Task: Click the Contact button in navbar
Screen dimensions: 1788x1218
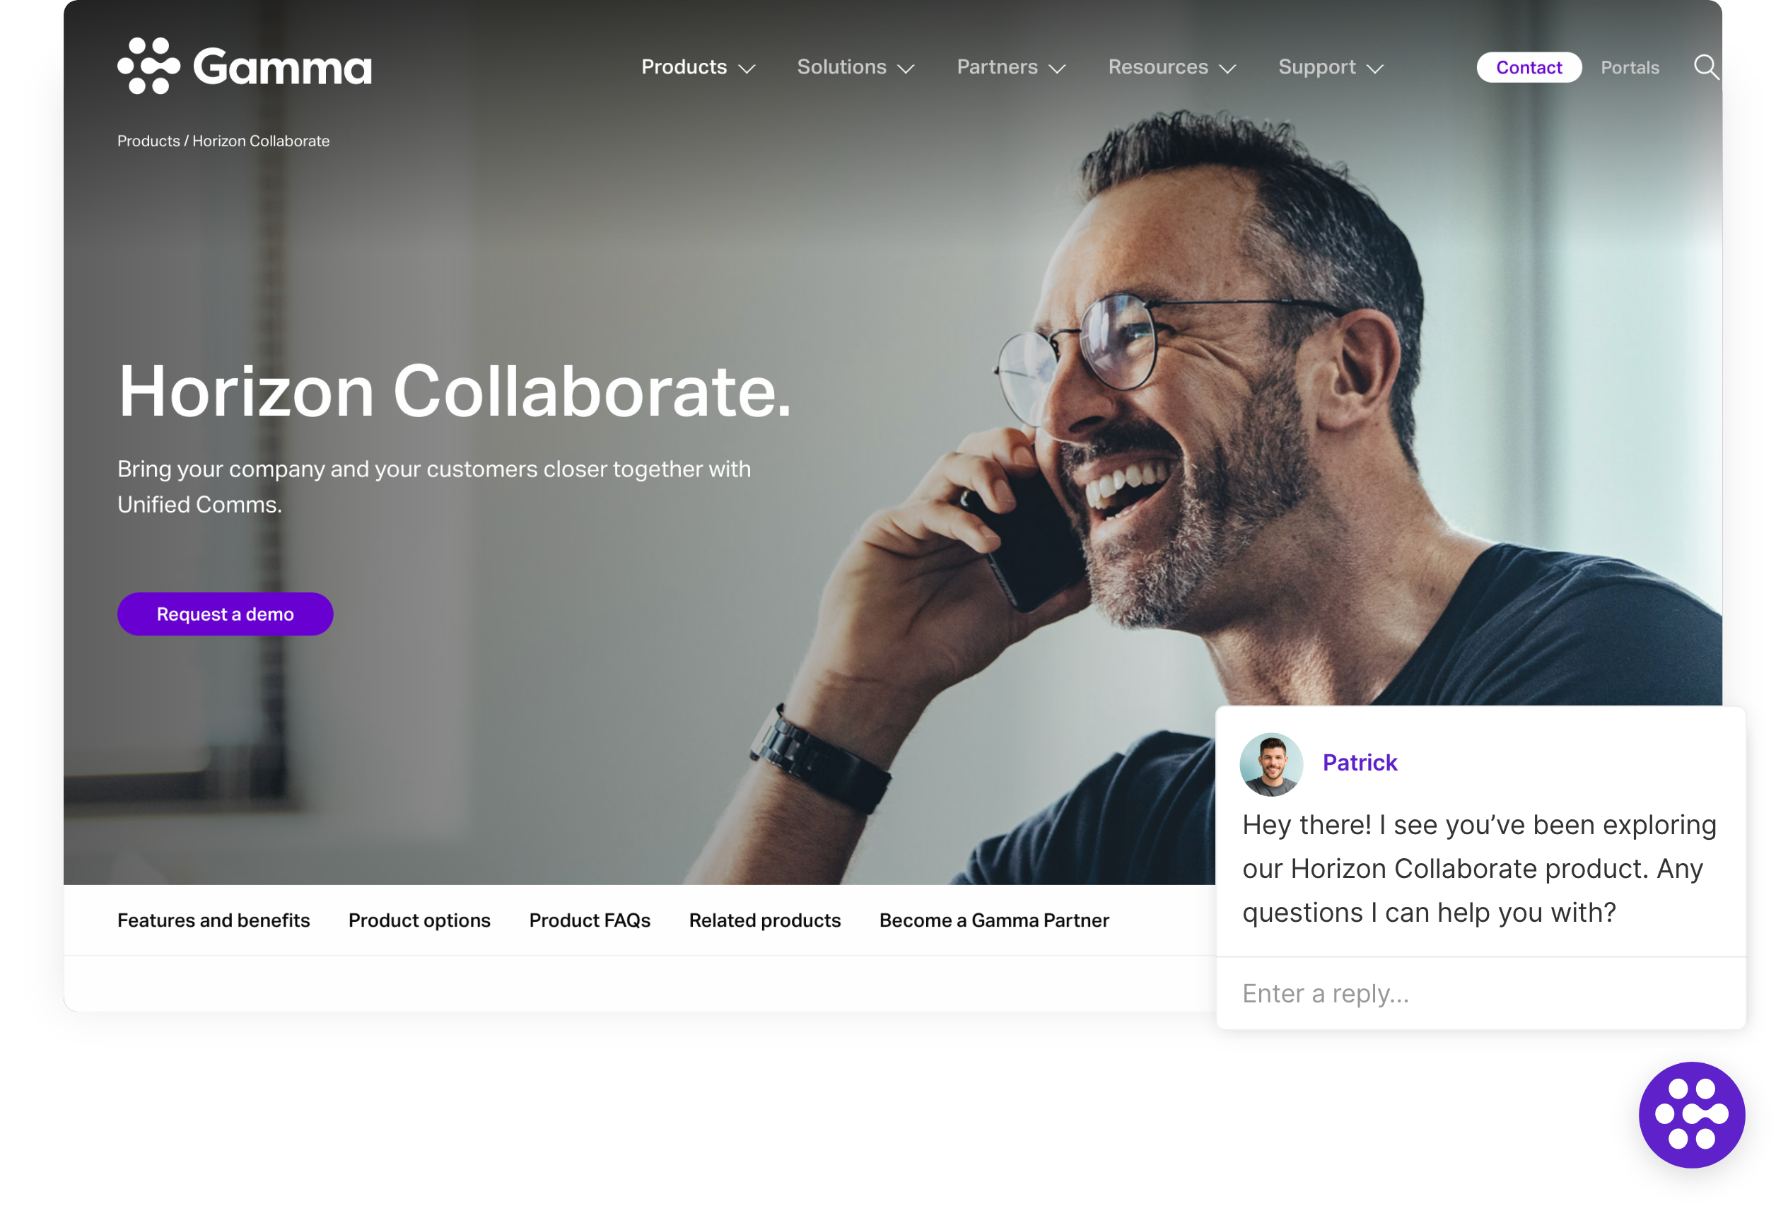Action: (x=1529, y=66)
